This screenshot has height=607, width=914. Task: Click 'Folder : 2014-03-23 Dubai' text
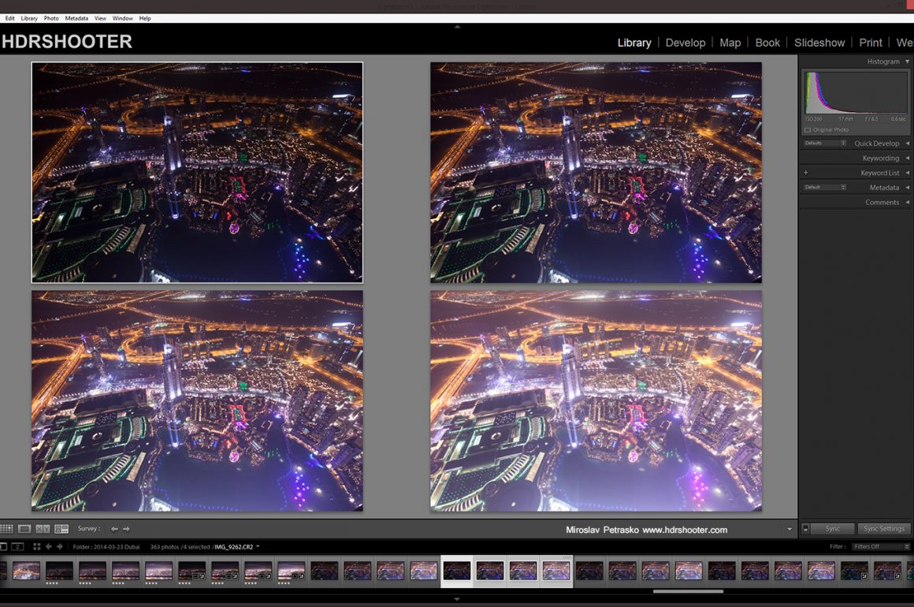pos(106,547)
